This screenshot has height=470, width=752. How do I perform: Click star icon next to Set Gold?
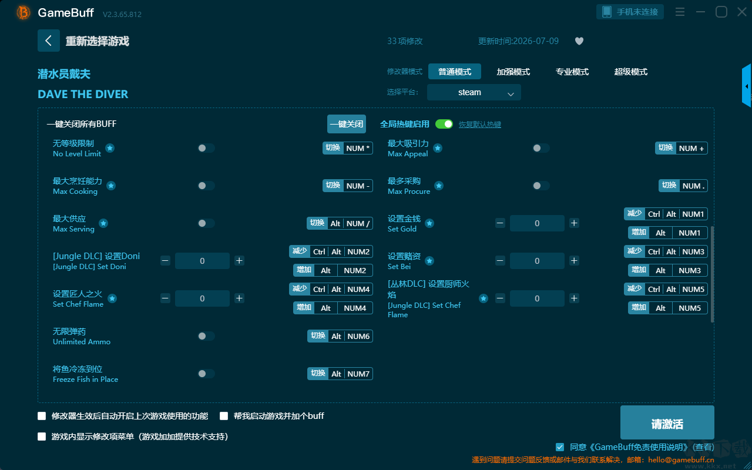tap(429, 223)
